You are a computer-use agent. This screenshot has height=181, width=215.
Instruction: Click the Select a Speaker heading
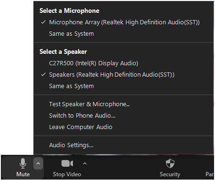pos(63,52)
